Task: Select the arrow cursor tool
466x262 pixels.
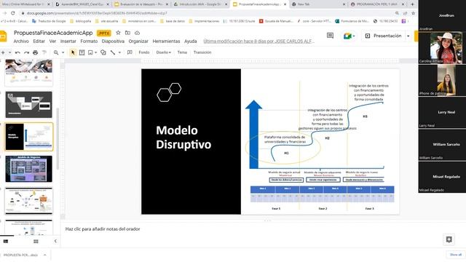Action: [x=73, y=52]
